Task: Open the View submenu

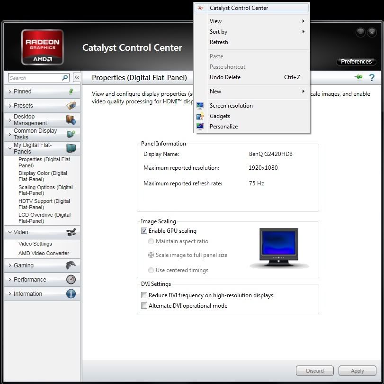Action: coord(252,21)
